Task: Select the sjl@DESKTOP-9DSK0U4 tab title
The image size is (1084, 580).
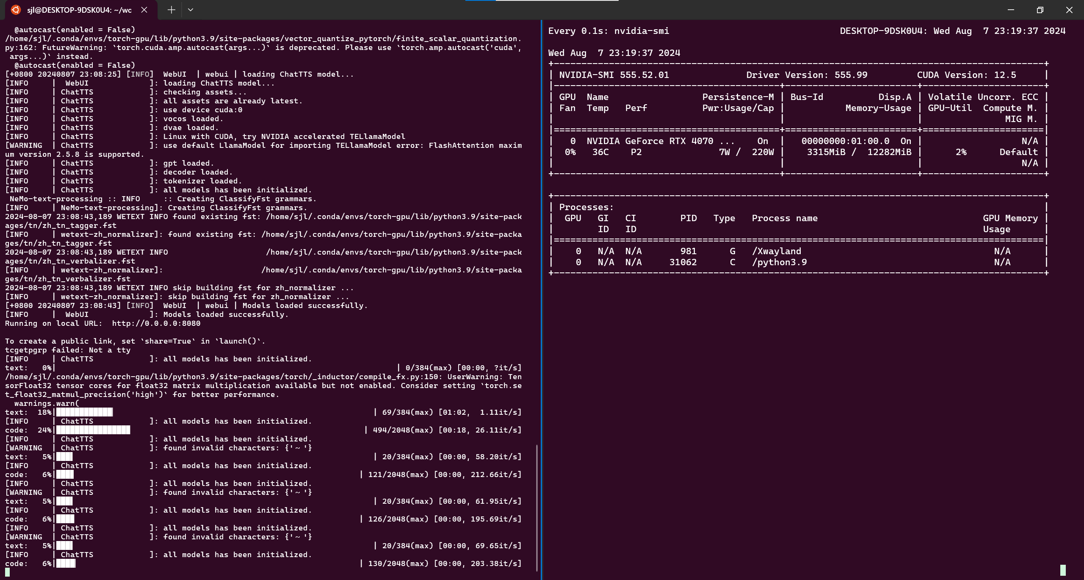Action: (x=79, y=10)
